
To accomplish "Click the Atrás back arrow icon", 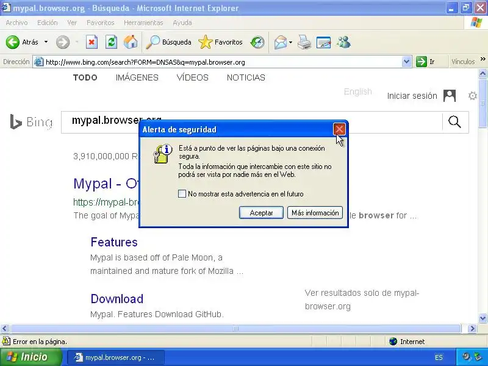I will click(x=13, y=42).
